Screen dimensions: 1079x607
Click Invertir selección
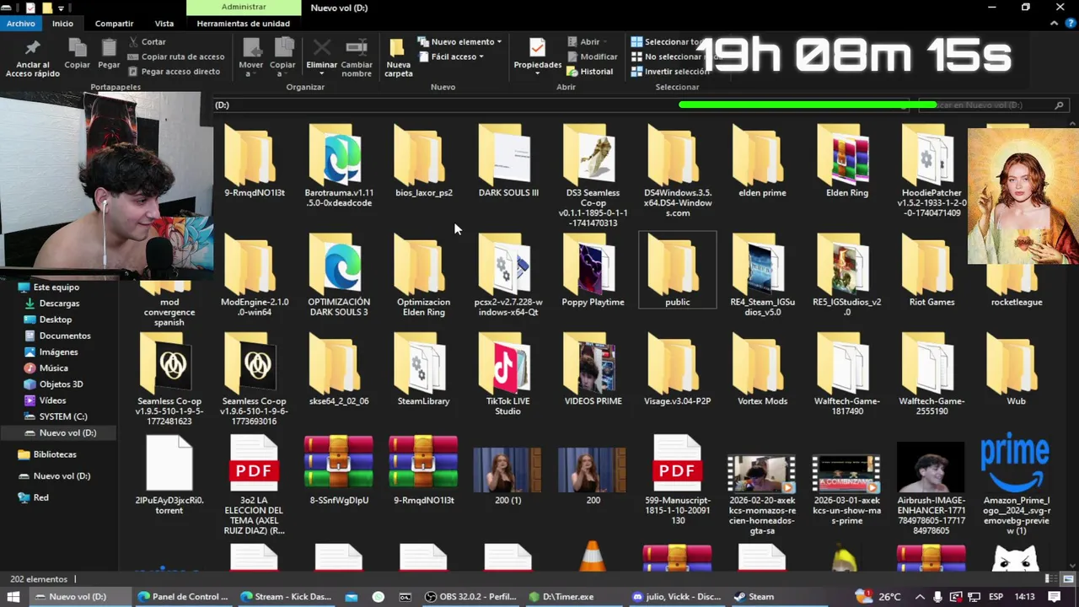[x=671, y=72]
